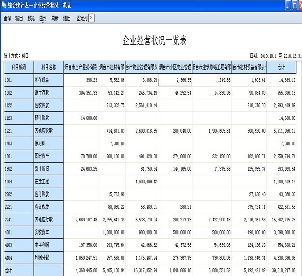
Task: Select the 固定资产 row name
Action: (48, 156)
